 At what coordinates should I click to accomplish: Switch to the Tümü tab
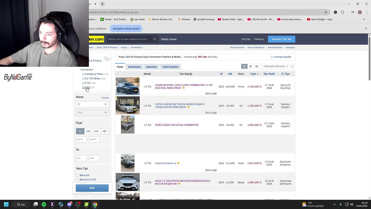(x=120, y=67)
